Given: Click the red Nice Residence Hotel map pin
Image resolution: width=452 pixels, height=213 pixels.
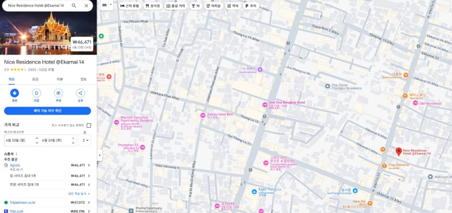Looking at the screenshot, I should pyautogui.click(x=399, y=152).
